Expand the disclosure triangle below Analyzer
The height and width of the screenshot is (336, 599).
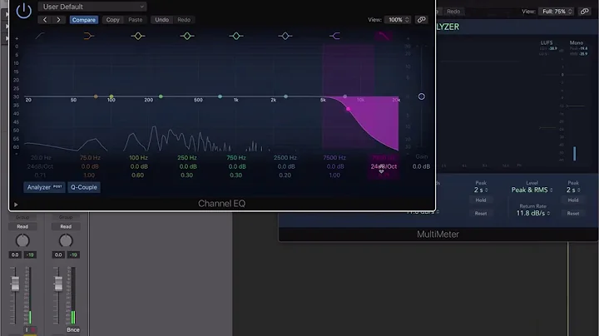pos(16,205)
